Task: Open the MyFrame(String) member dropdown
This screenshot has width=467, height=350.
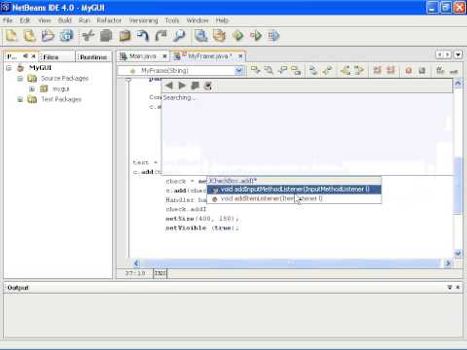Action: (x=239, y=70)
